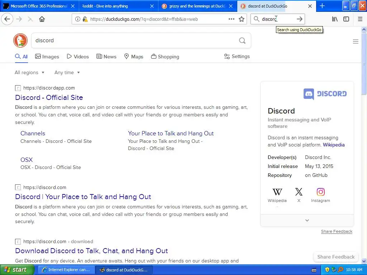Bookmark this page with the star icon
Image resolution: width=367 pixels, height=275 pixels.
(242, 19)
